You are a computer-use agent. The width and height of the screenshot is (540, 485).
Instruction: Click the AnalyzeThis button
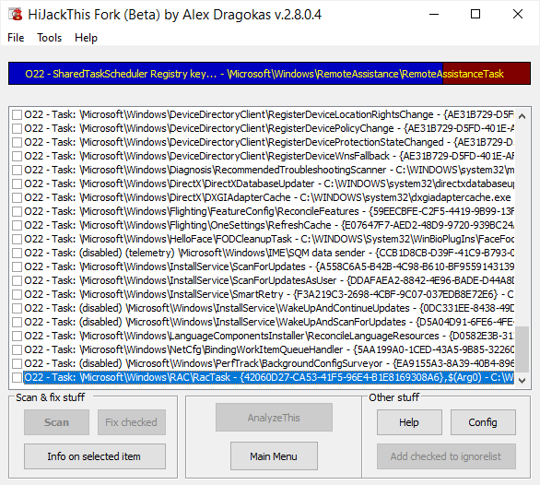coord(274,418)
